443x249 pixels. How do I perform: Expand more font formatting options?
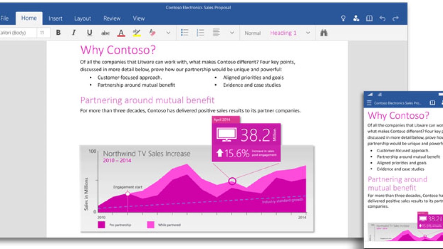(168, 33)
